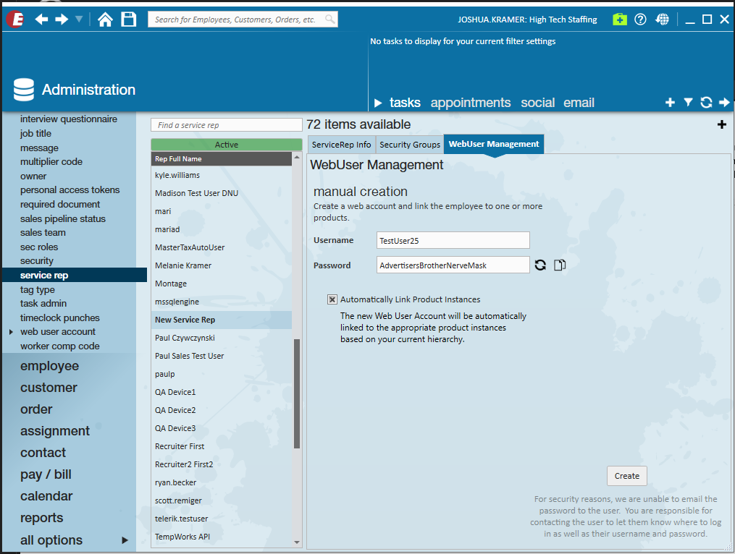
Task: Go forward with the right arrow icon
Action: coord(62,20)
